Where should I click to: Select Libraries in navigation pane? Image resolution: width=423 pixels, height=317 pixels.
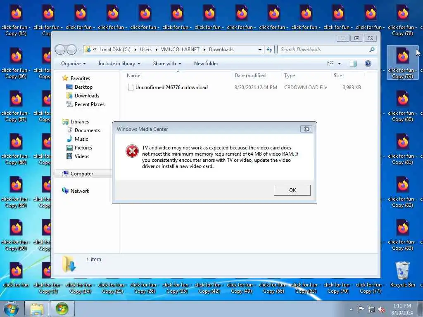(80, 122)
